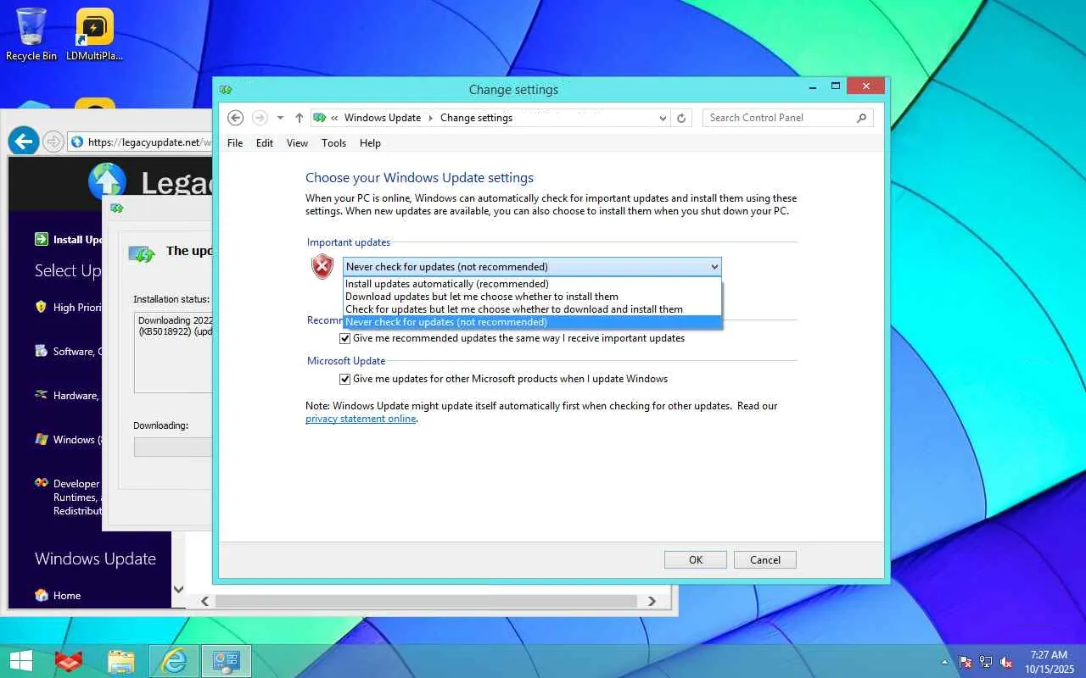Click the 'Installation status:' label
Viewport: 1086px width, 678px height.
coord(171,299)
